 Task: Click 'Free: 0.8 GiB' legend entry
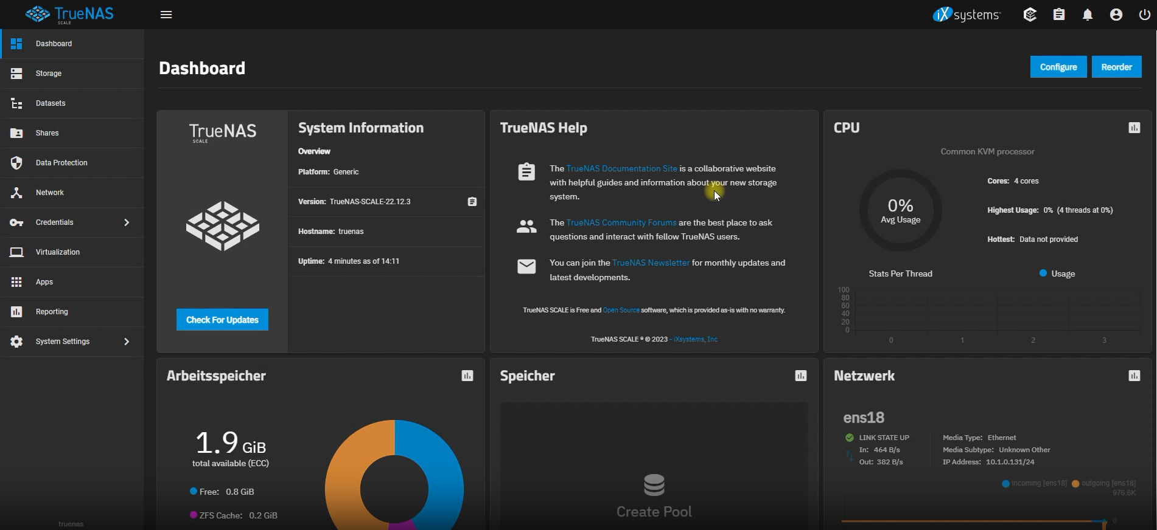(222, 492)
